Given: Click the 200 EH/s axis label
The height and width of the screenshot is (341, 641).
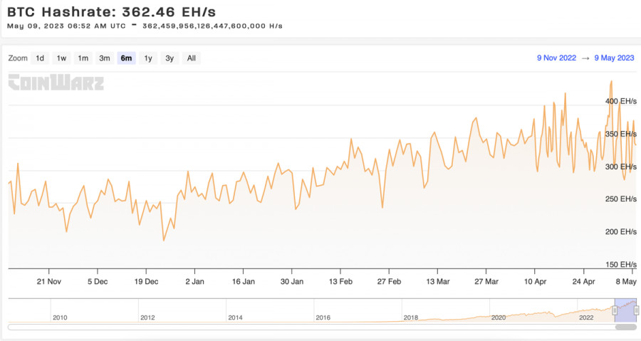Looking at the screenshot, I should pos(621,231).
